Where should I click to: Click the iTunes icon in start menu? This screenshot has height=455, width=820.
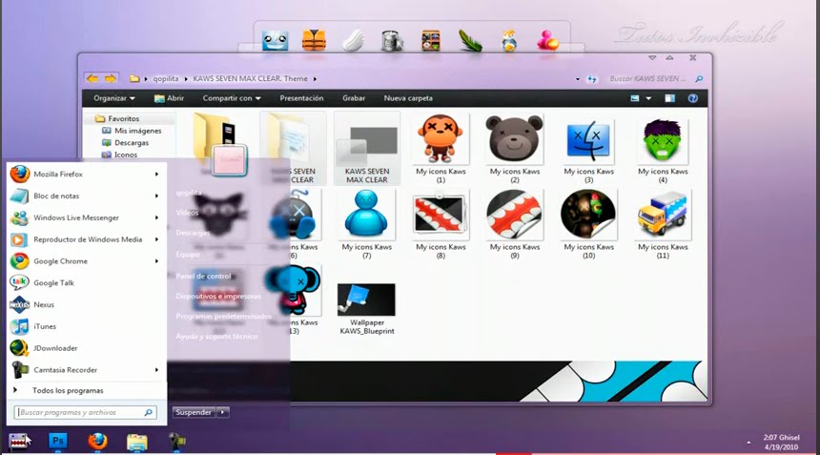(19, 326)
